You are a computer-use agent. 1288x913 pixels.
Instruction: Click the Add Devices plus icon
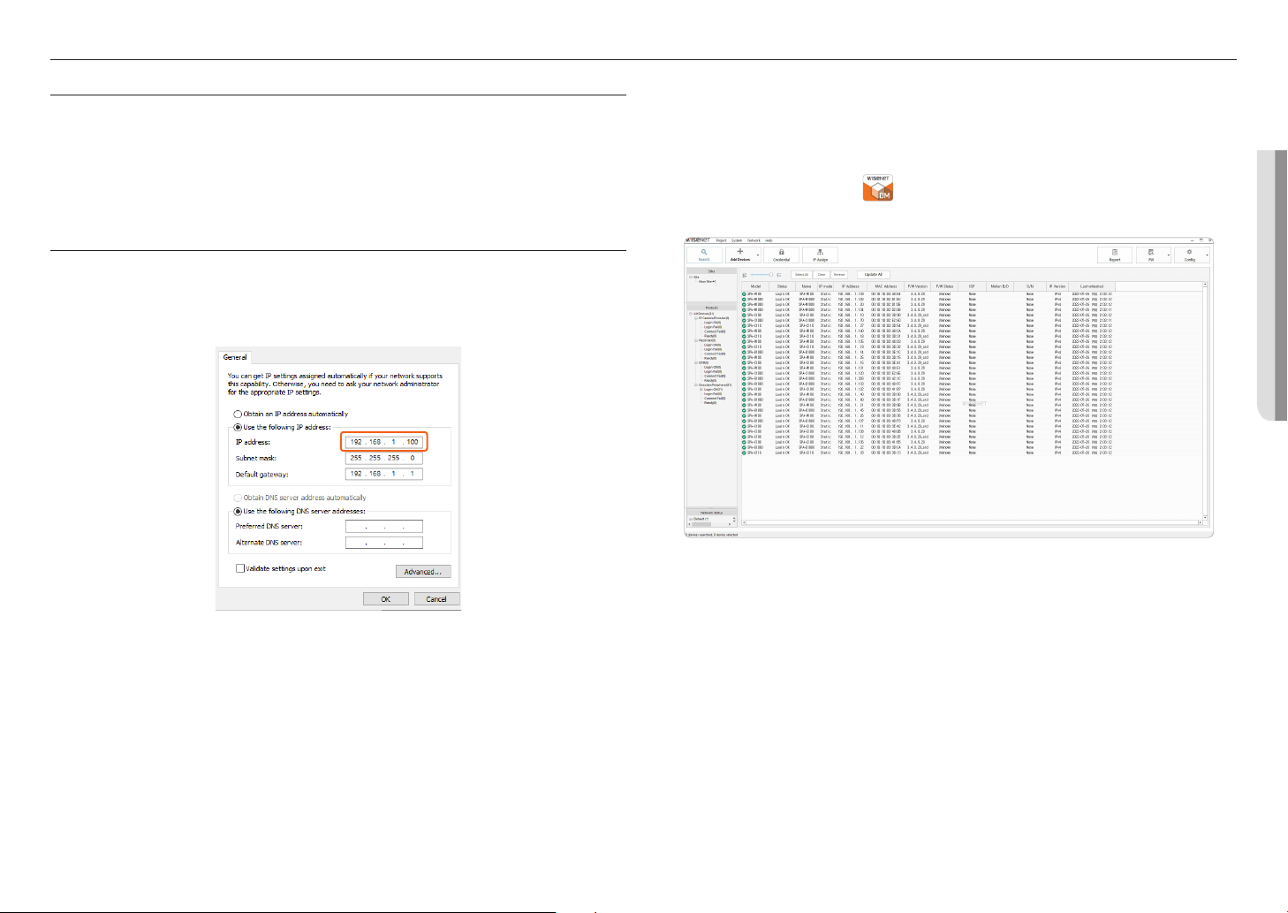tap(740, 252)
